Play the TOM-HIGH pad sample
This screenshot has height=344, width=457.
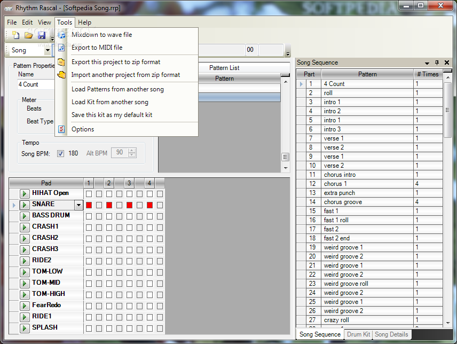(x=25, y=295)
